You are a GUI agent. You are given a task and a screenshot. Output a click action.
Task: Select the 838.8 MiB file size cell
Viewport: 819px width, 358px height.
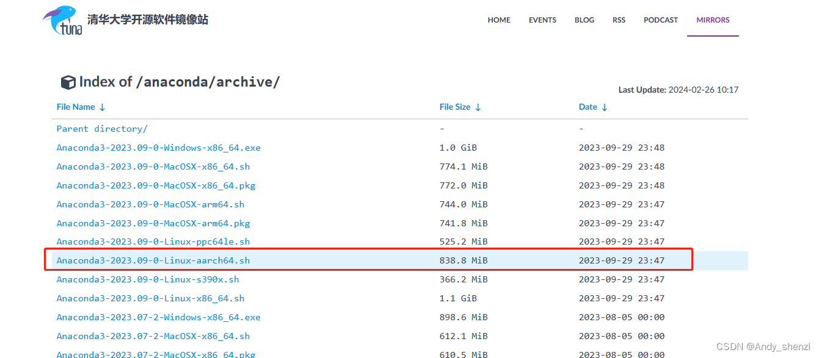coord(464,260)
